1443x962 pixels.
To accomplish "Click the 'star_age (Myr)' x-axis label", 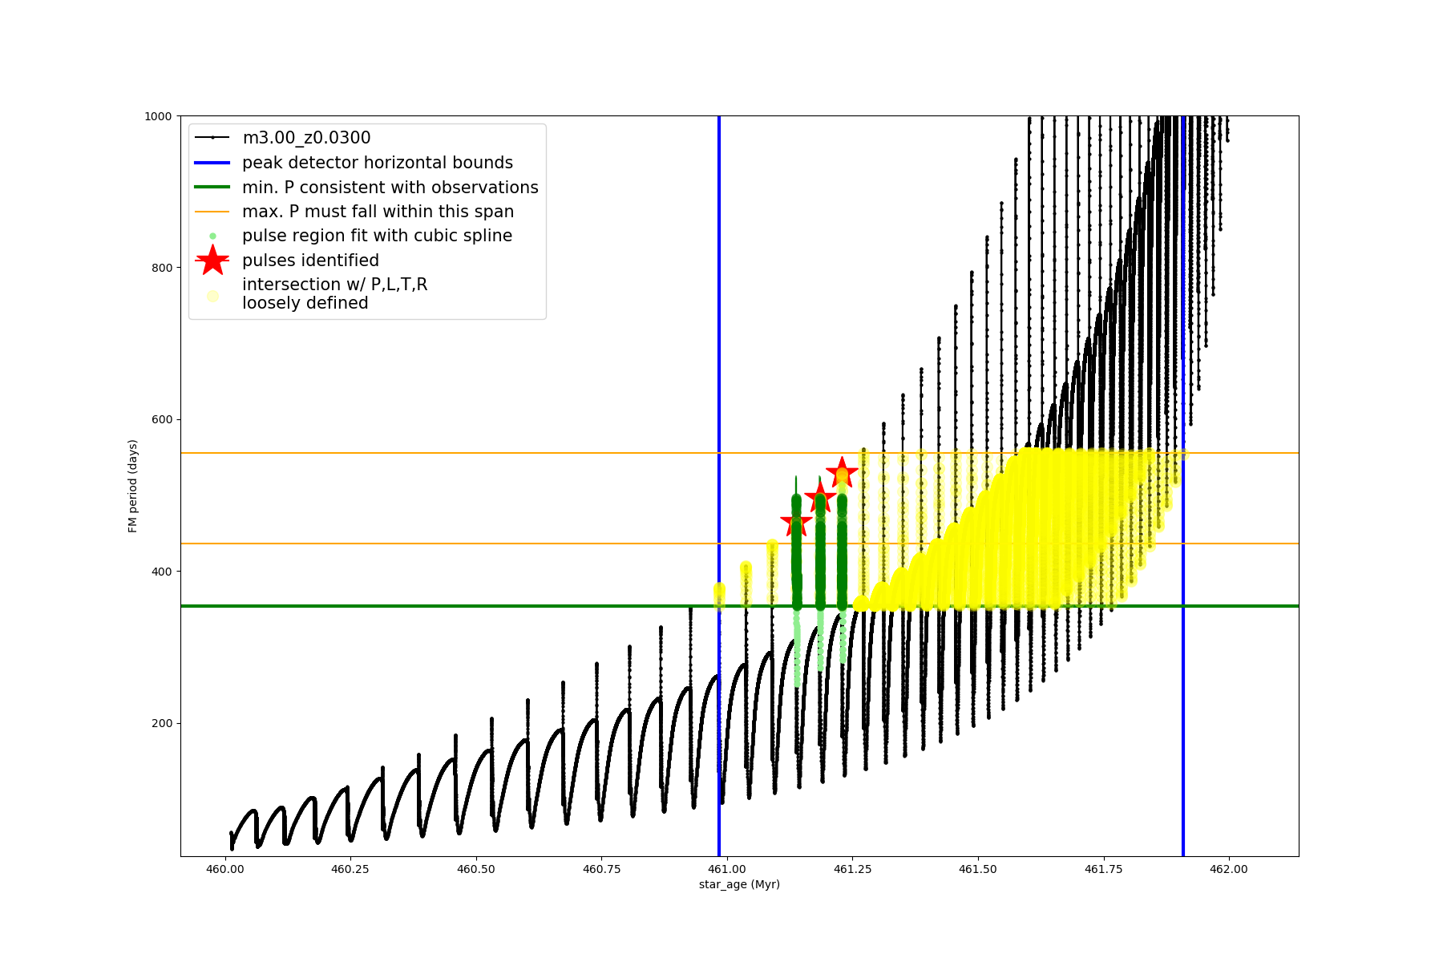I will (x=739, y=884).
